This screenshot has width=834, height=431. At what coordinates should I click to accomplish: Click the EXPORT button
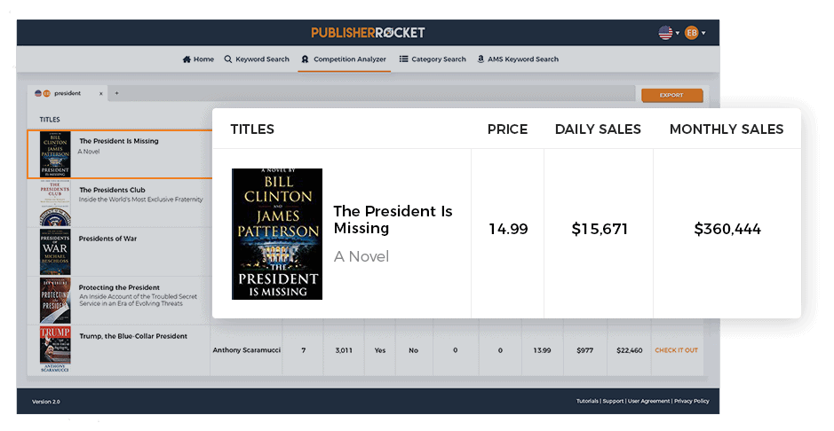click(x=671, y=95)
